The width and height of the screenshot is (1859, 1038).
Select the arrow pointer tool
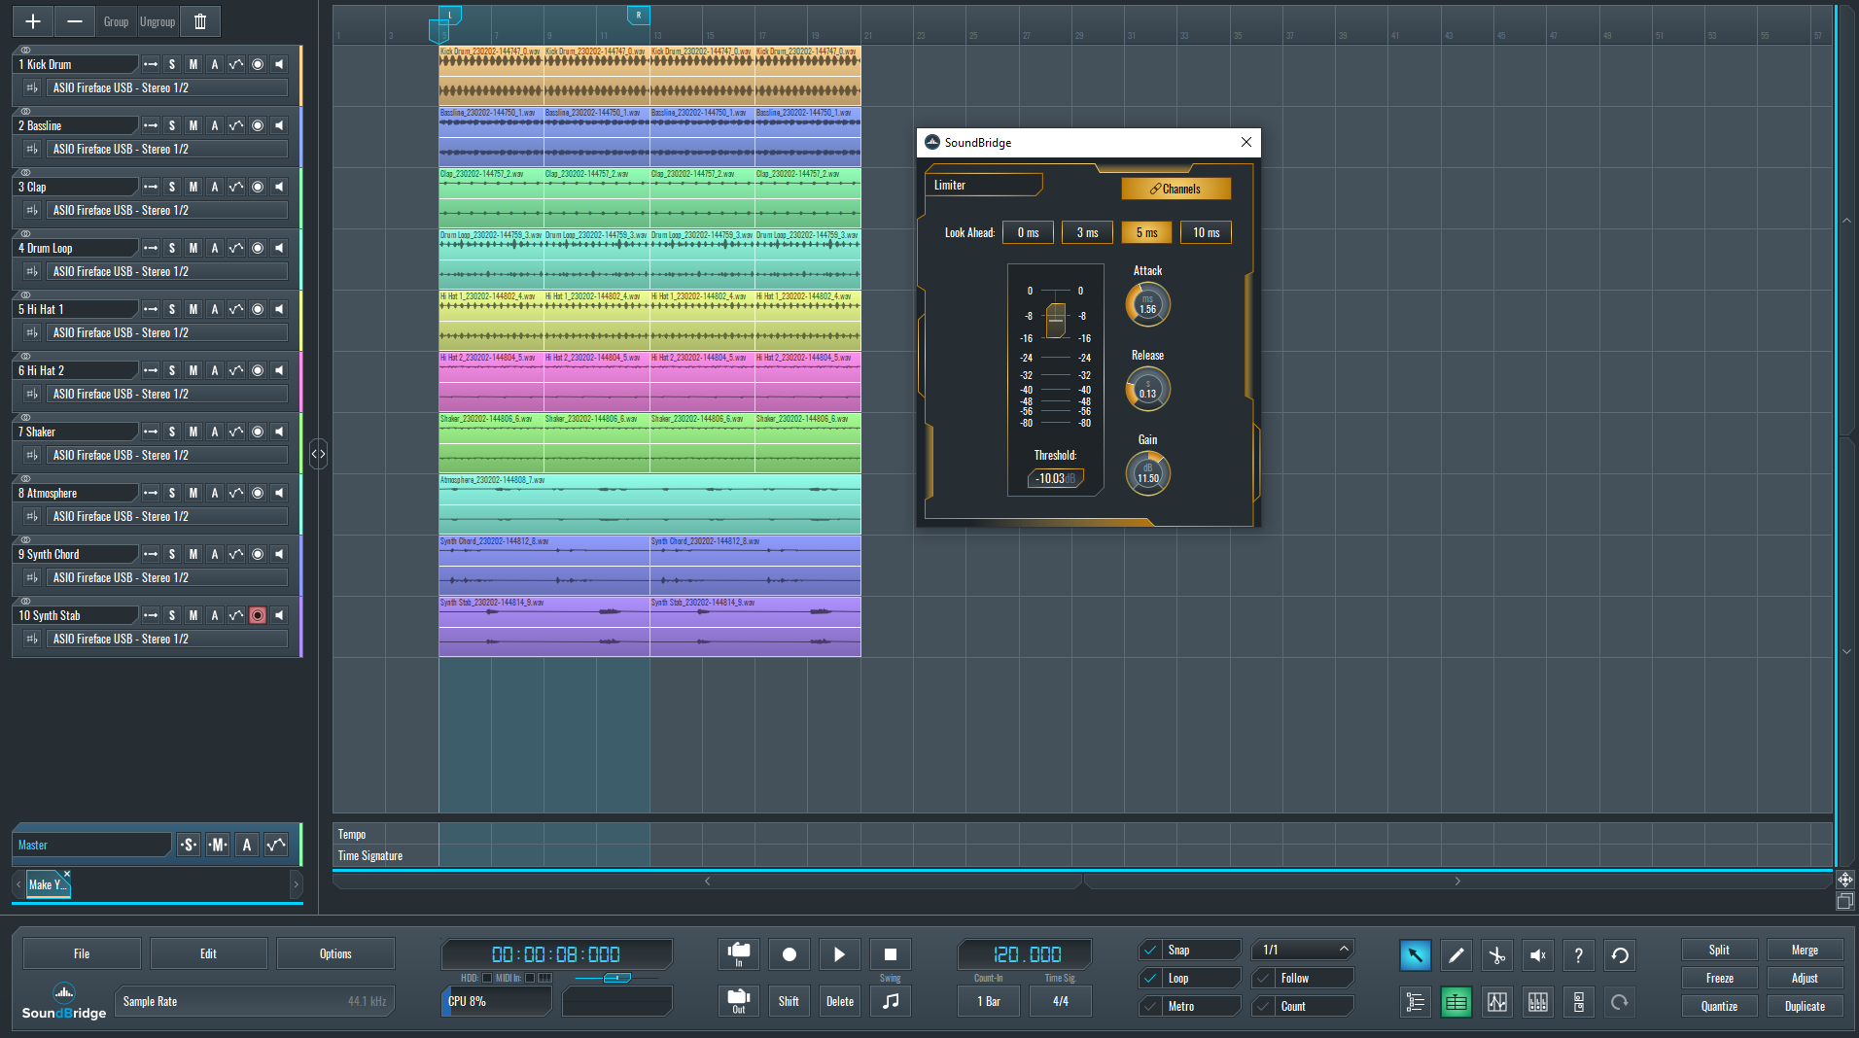(1415, 955)
